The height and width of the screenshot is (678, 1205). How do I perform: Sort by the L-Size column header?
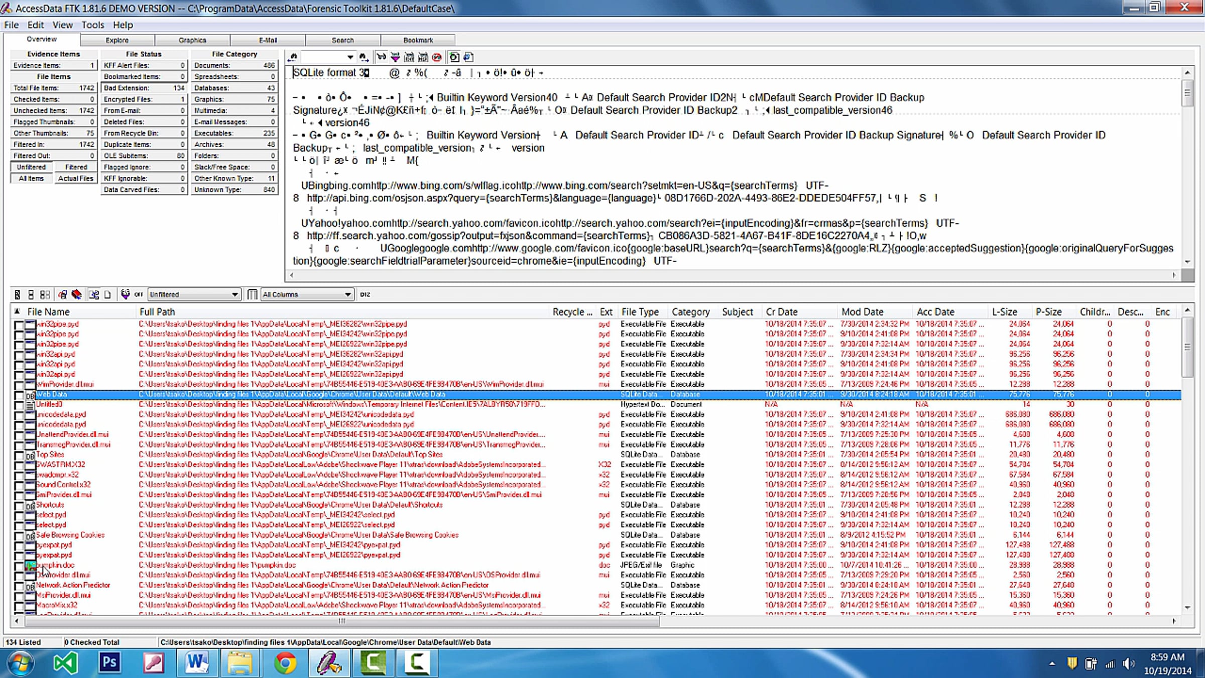[x=1010, y=311]
